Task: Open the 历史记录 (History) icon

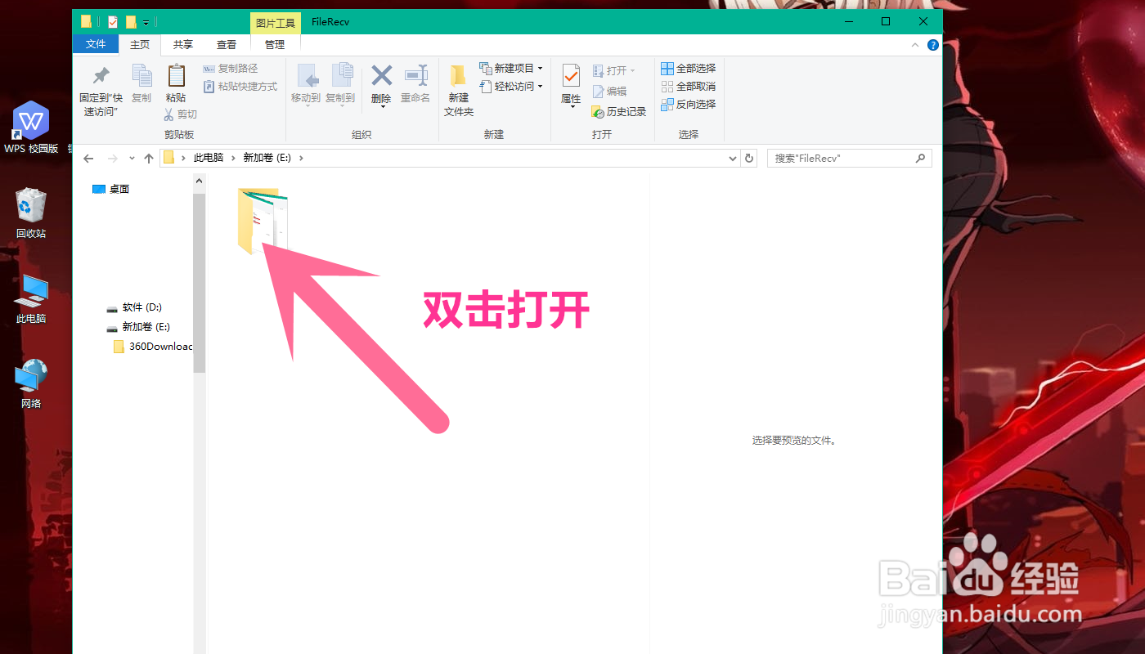Action: pos(617,111)
